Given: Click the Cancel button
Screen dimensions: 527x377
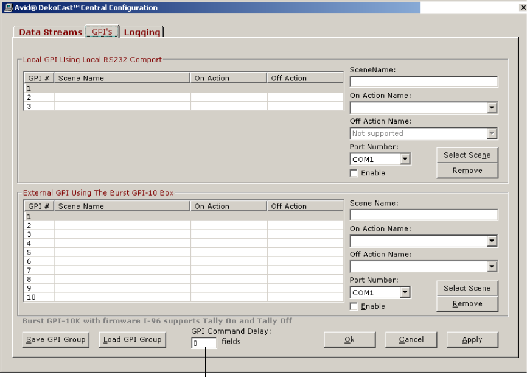Looking at the screenshot, I should [x=411, y=339].
